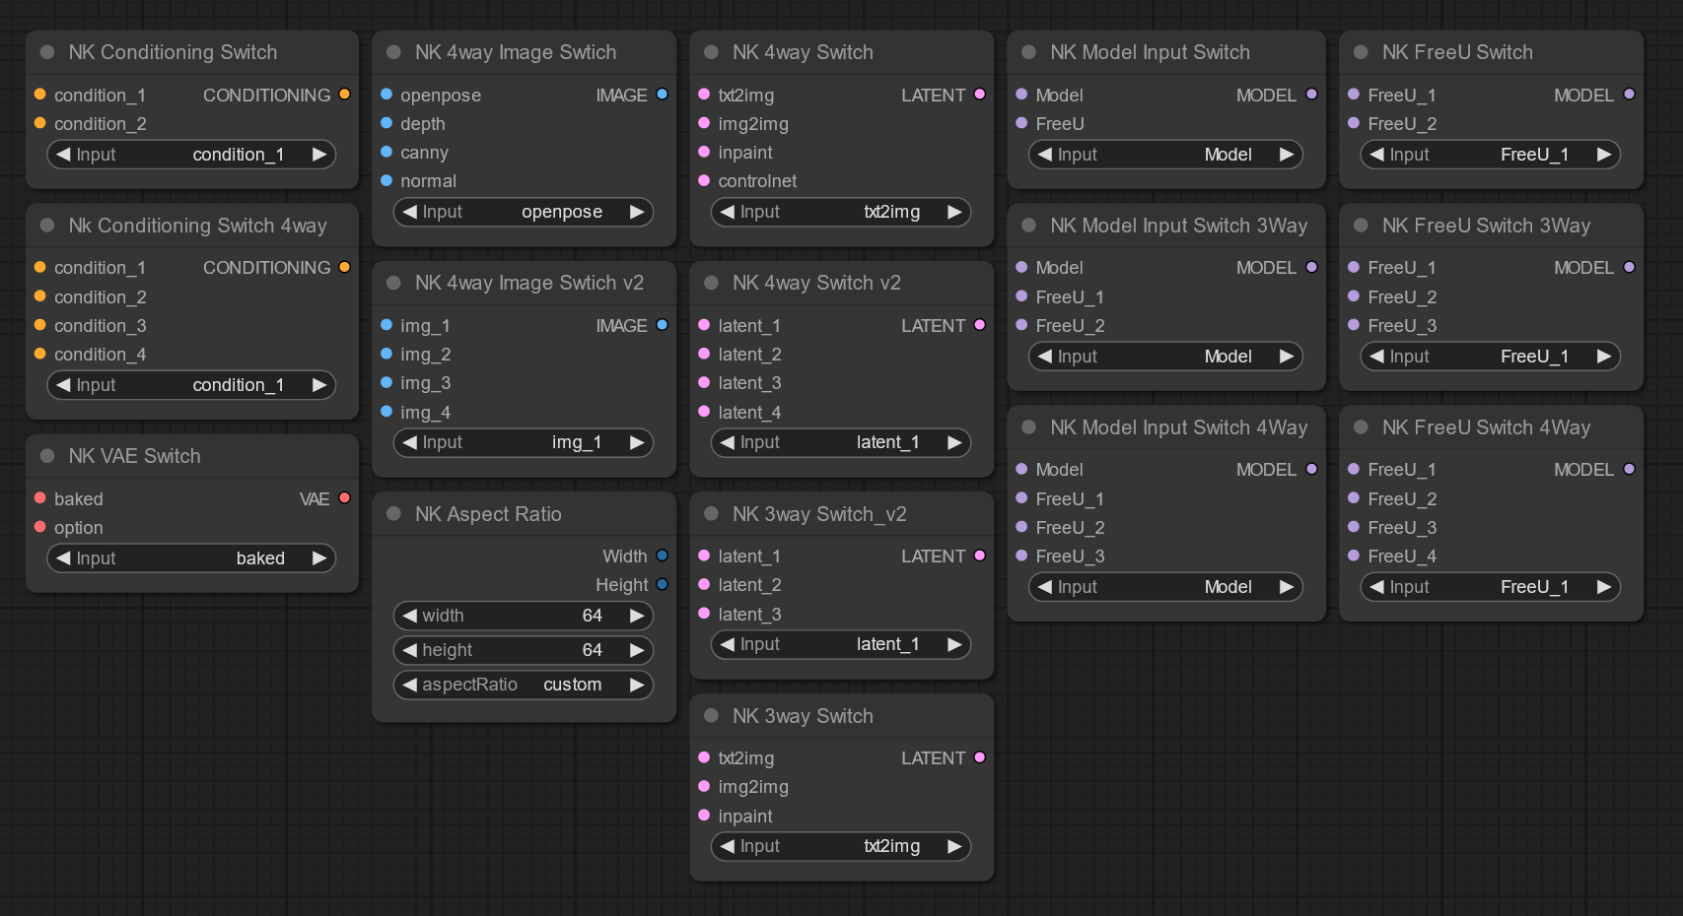This screenshot has width=1683, height=916.
Task: Click FreeU input port on NK Model Input Switch
Action: tap(1021, 123)
